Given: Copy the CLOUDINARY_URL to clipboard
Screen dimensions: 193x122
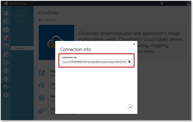Looking at the screenshot, I should (129, 62).
